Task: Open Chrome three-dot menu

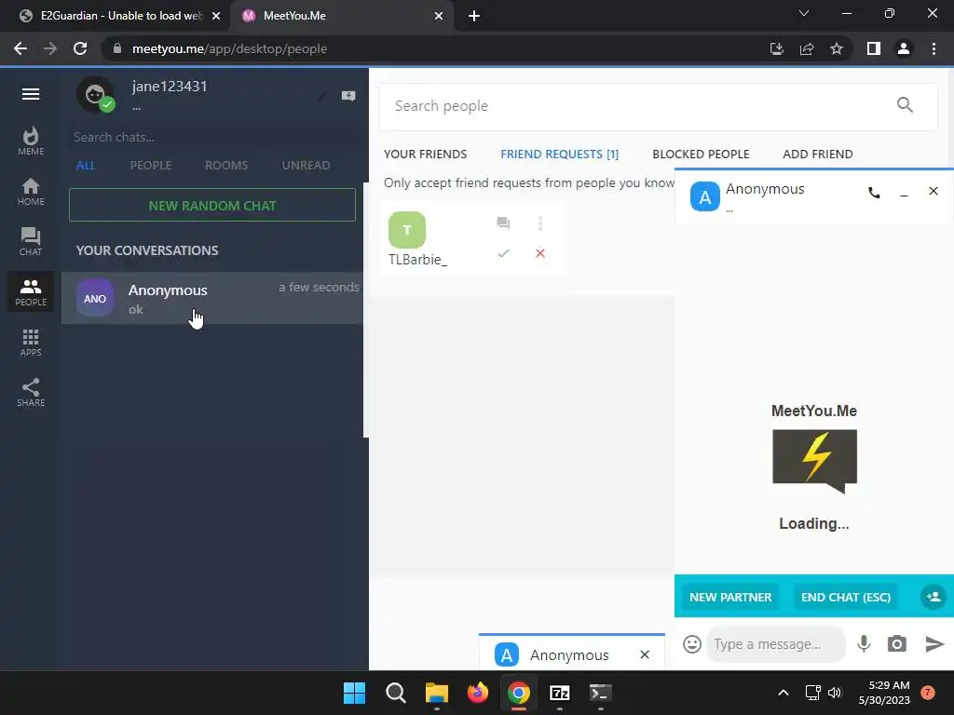Action: [x=934, y=48]
